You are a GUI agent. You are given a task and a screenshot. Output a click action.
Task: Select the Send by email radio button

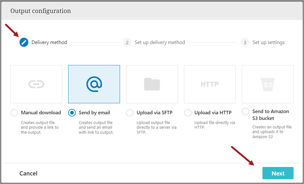pyautogui.click(x=72, y=113)
